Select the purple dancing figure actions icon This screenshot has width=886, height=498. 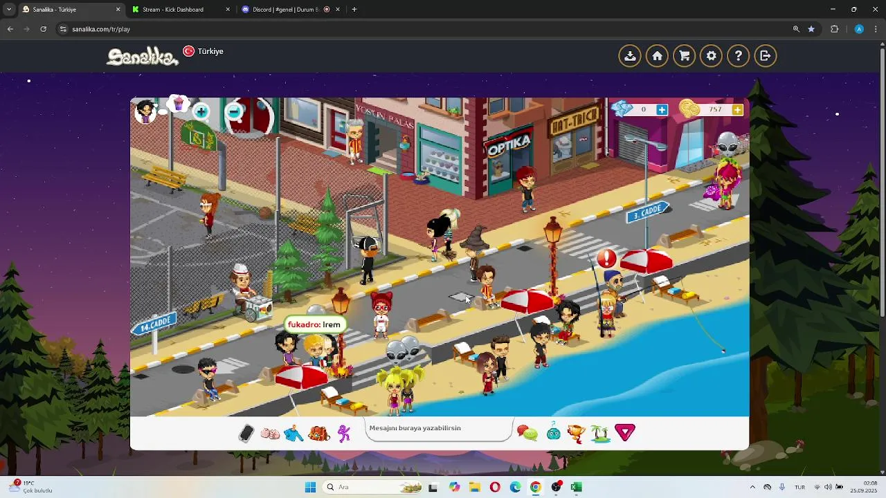[x=343, y=434]
